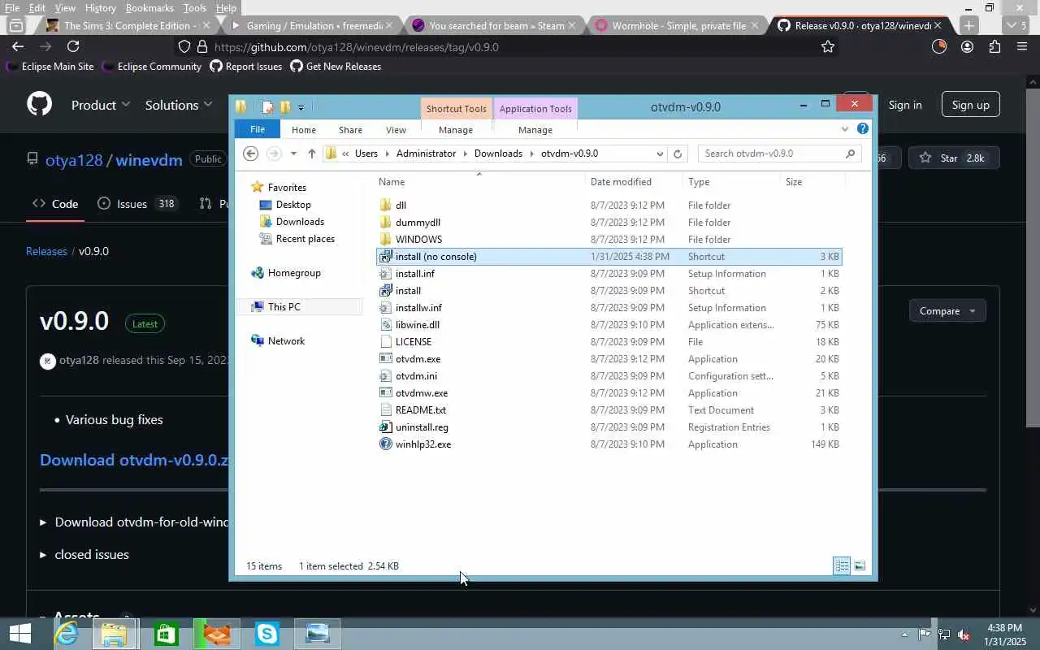Image resolution: width=1040 pixels, height=650 pixels.
Task: Click the GitHub Sign in link
Action: pyautogui.click(x=904, y=105)
